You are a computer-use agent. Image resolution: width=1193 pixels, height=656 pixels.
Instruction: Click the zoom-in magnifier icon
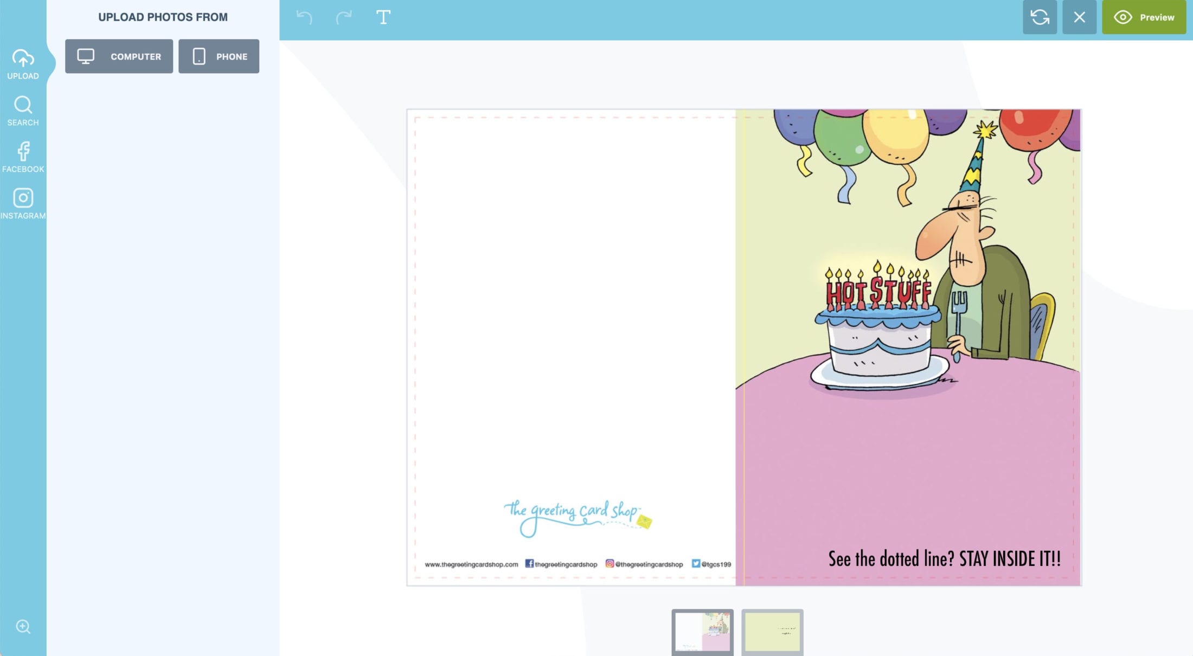click(x=23, y=627)
